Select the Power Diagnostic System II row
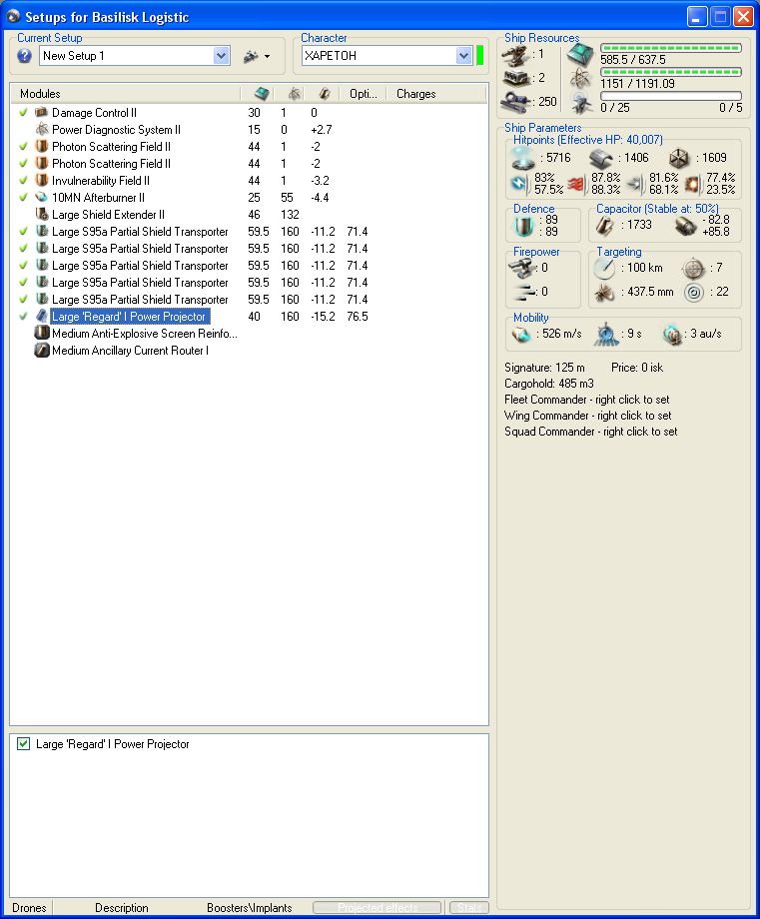This screenshot has height=919, width=760. pyautogui.click(x=249, y=129)
